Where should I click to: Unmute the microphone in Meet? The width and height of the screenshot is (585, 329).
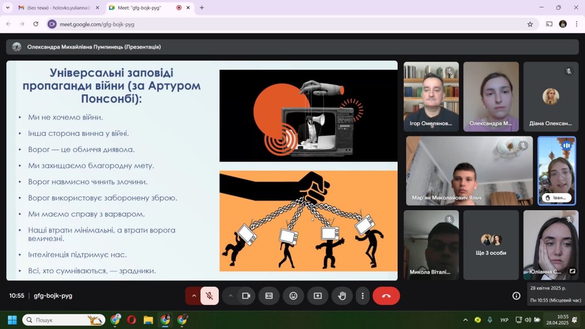coord(210,296)
